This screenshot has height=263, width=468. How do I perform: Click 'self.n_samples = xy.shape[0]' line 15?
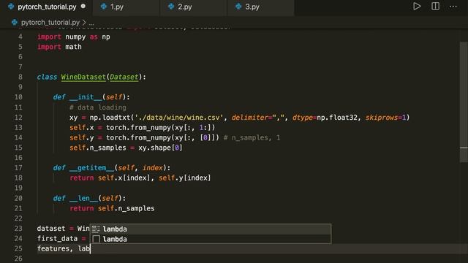126,148
